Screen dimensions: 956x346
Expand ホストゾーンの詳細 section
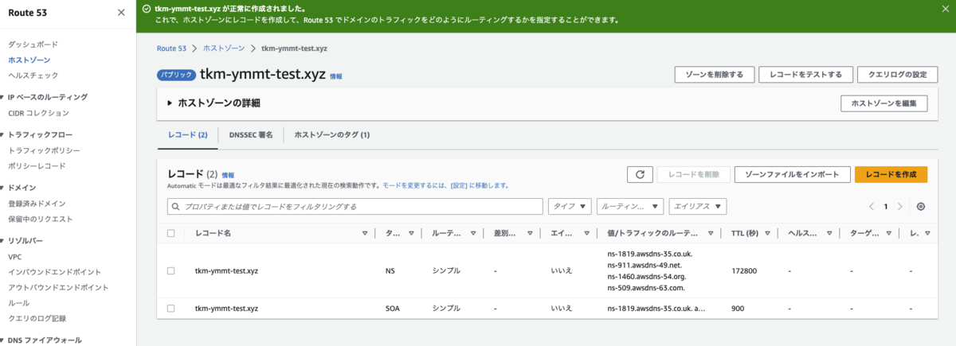[x=170, y=103]
